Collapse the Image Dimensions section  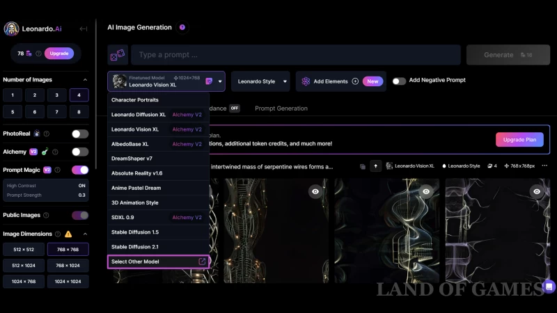(86, 234)
